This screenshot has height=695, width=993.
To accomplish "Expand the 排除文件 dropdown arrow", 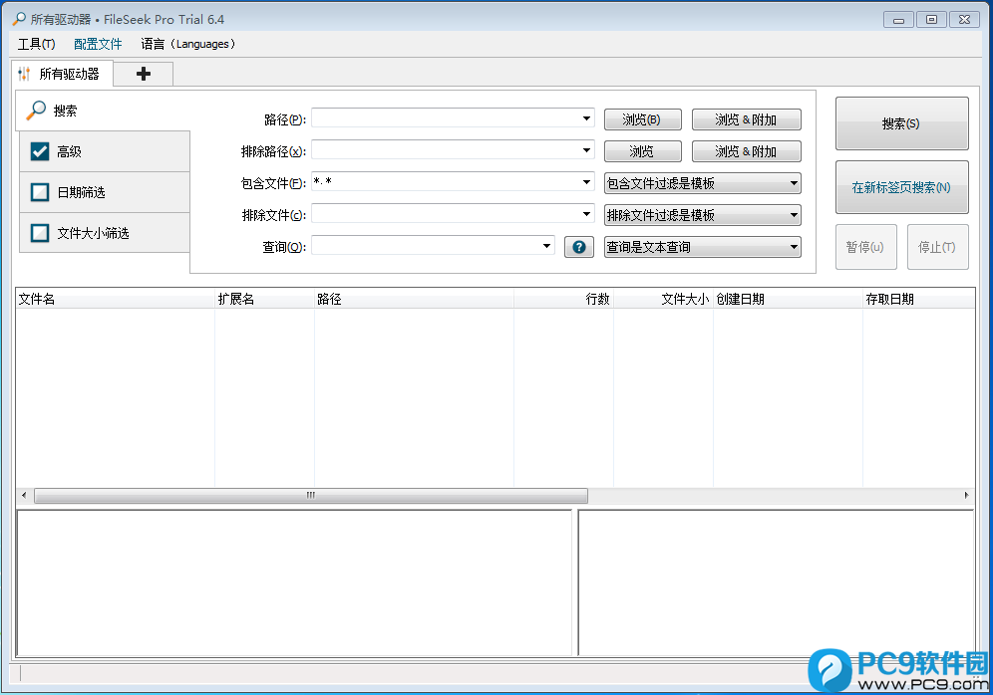I will (586, 214).
